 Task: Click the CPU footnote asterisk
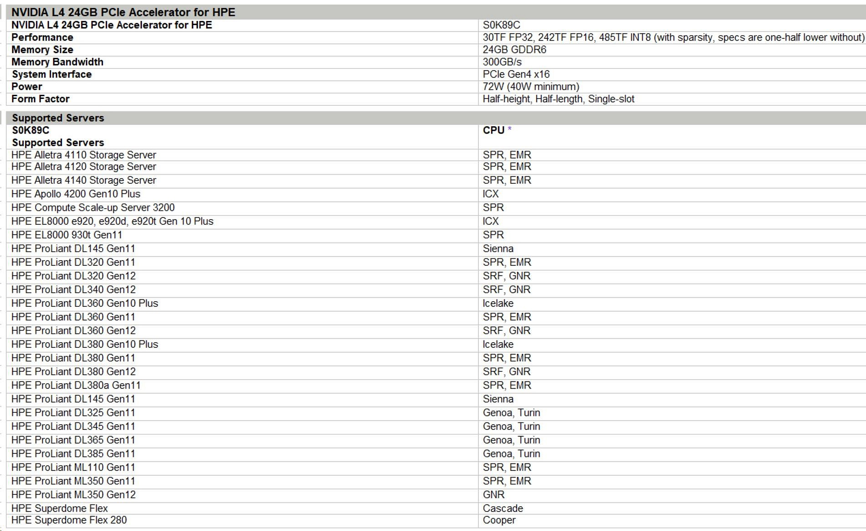[x=510, y=129]
